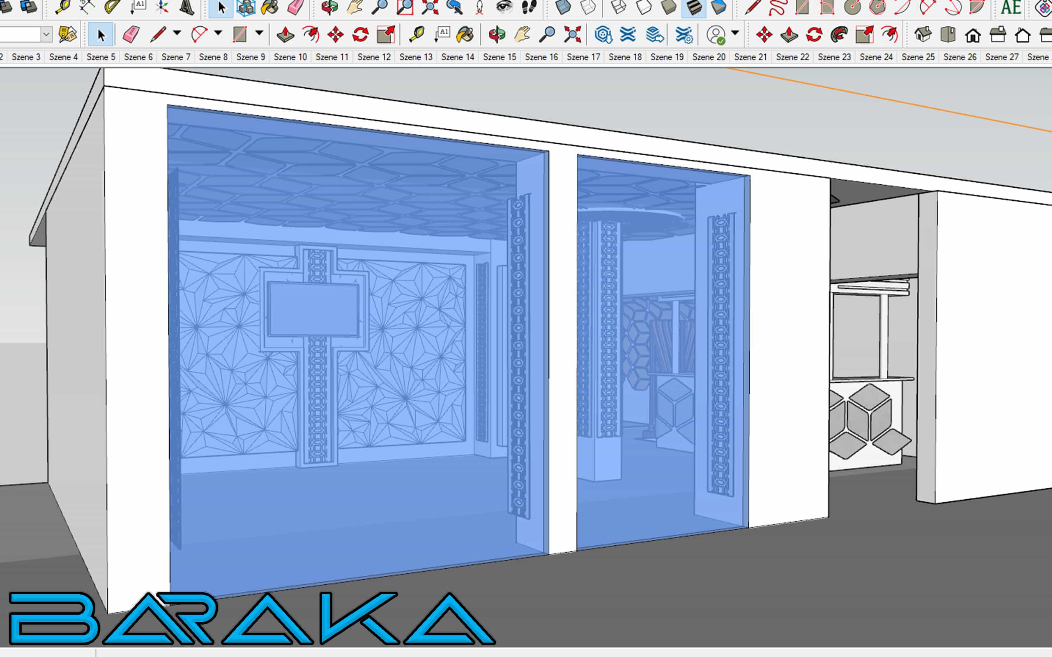Toggle X-Ray face style
This screenshot has height=657, width=1052.
(563, 7)
